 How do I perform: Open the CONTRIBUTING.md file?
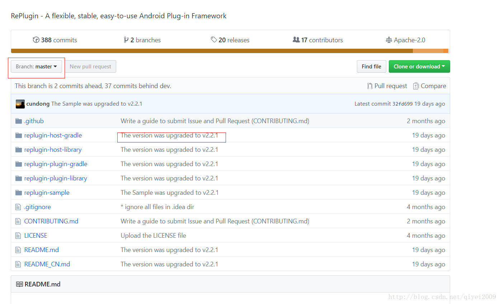coord(51,221)
